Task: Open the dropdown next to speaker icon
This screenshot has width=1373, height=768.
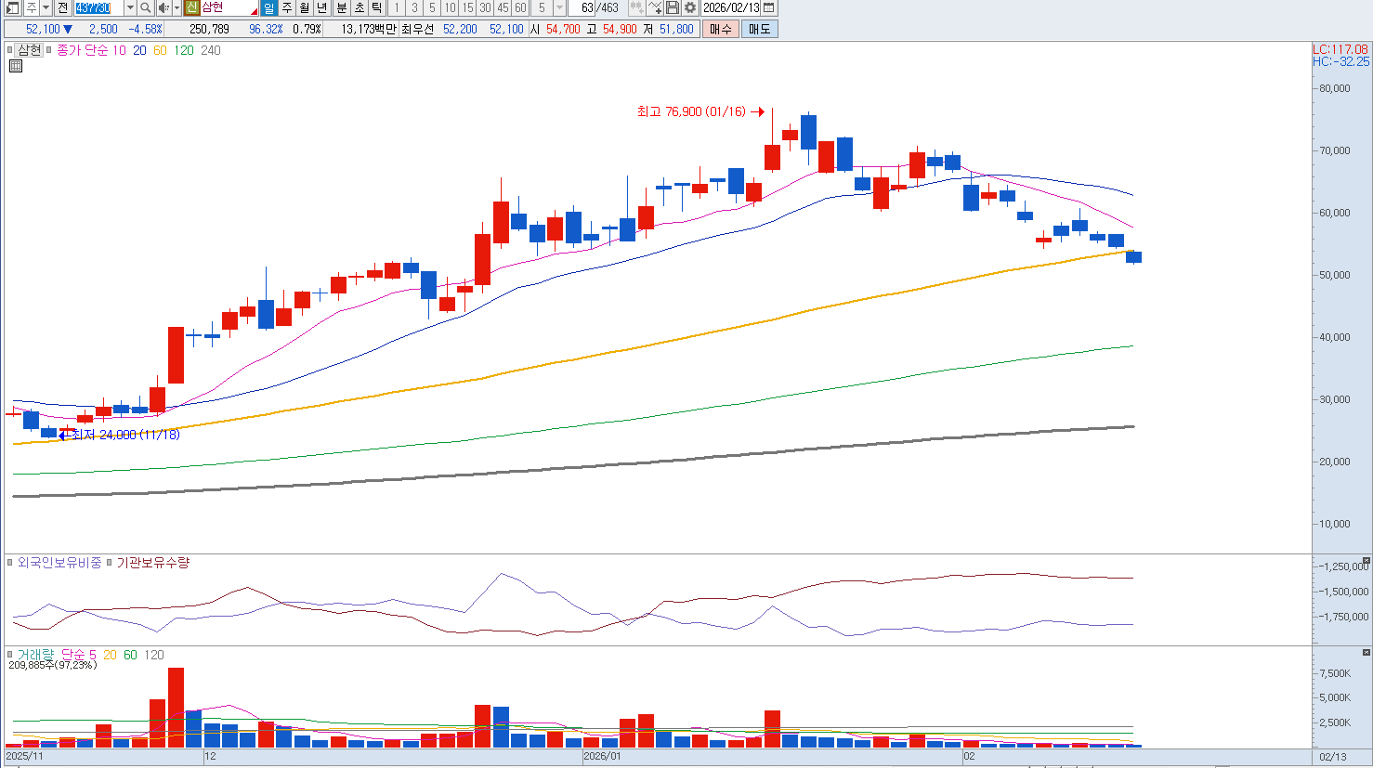Action: 177,8
